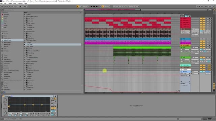Screen dimensions: 216x121
Task: Open the Plug-ins category
Action: tap(6, 47)
